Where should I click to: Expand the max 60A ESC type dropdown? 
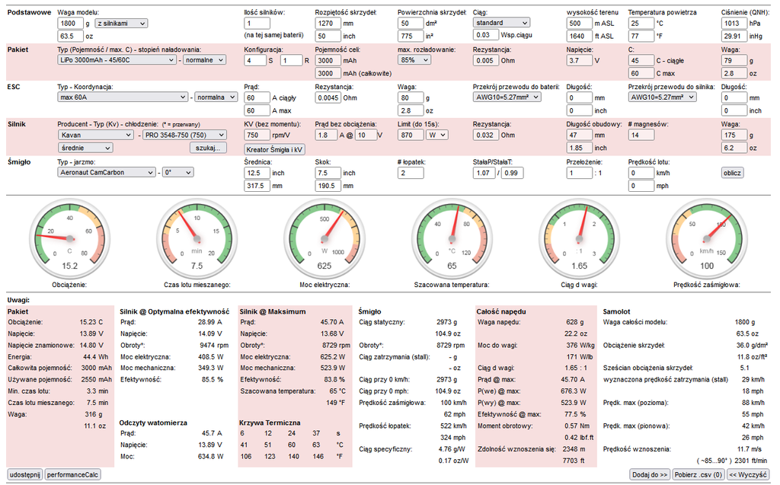123,97
